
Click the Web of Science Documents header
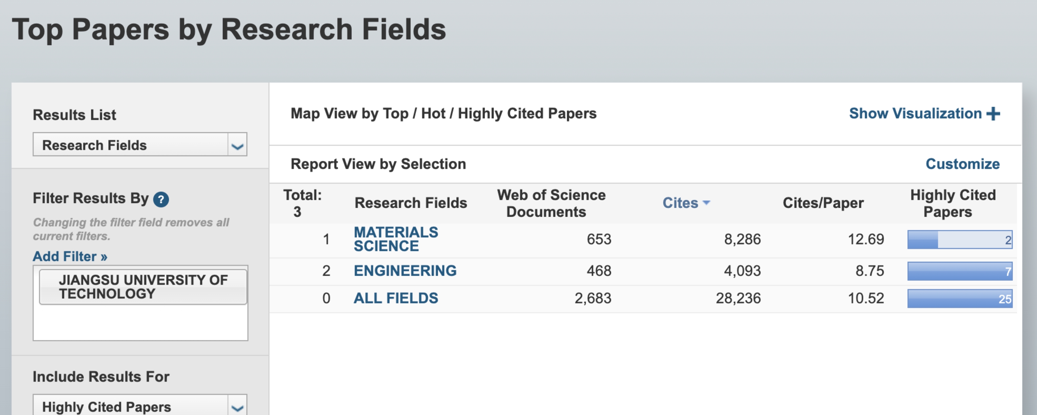tap(551, 203)
